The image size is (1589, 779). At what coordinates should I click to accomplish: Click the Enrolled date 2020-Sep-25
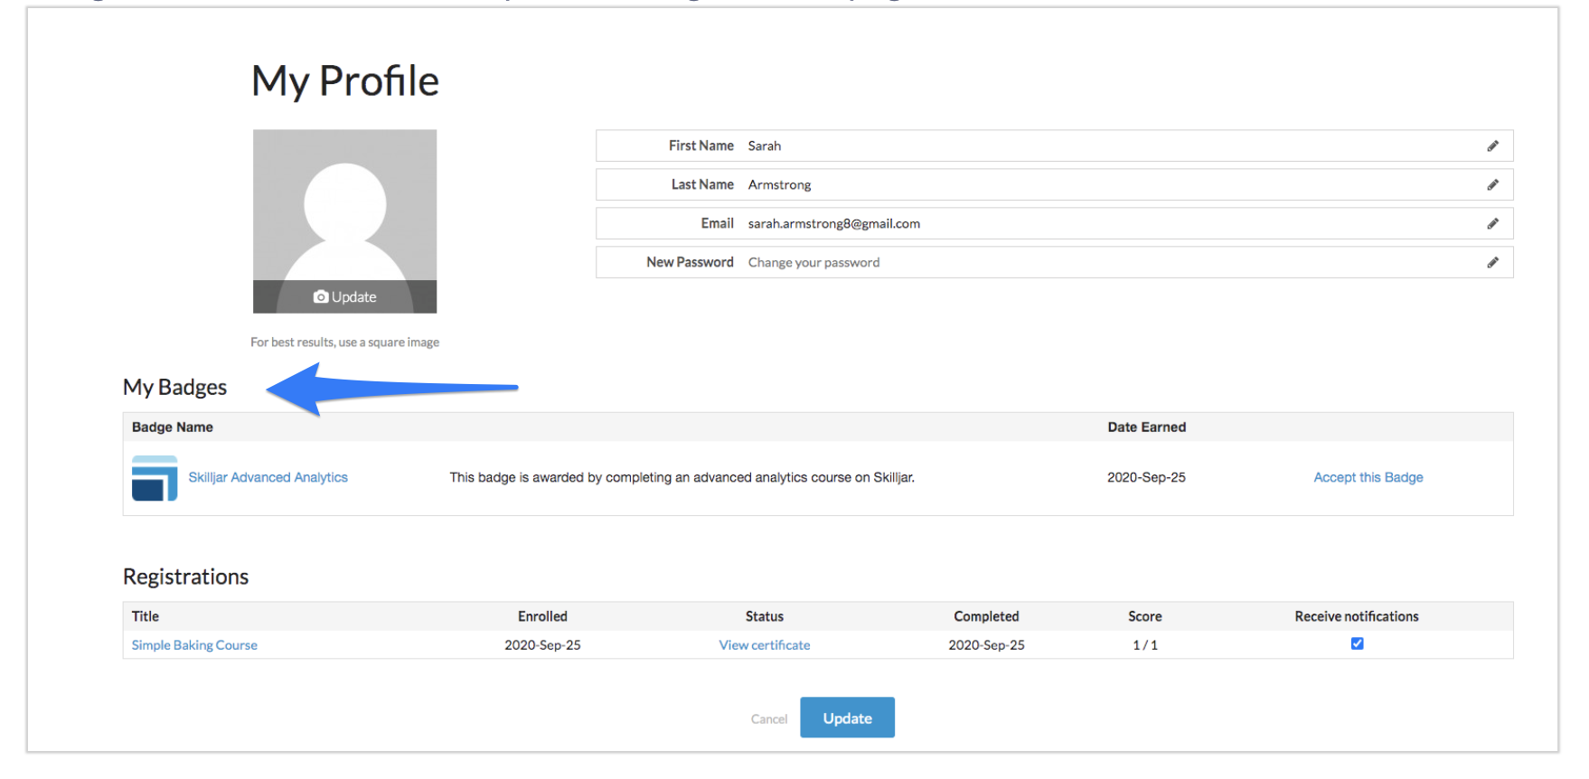[x=542, y=645]
